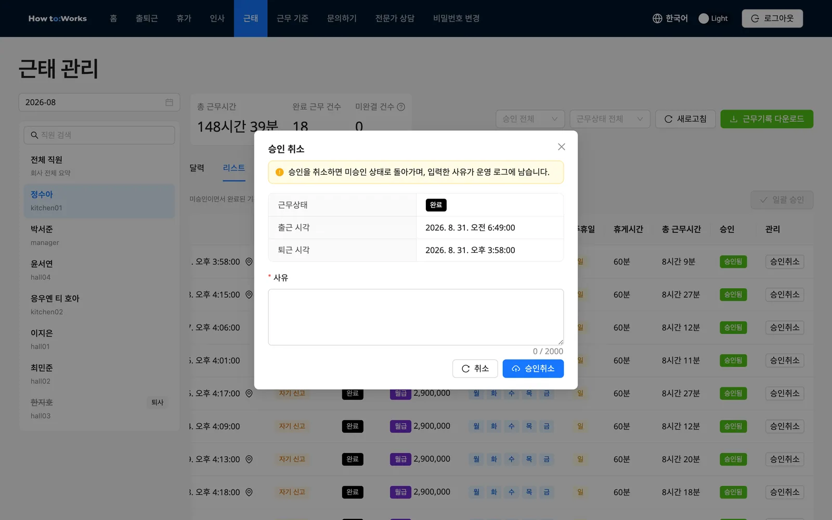Image resolution: width=832 pixels, height=520 pixels.
Task: Switch to the 리스트 tab
Action: pyautogui.click(x=233, y=168)
